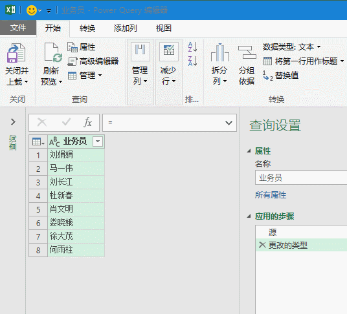Select the cell 何雨柱
Viewport: 347px width, 314px height.
point(76,250)
